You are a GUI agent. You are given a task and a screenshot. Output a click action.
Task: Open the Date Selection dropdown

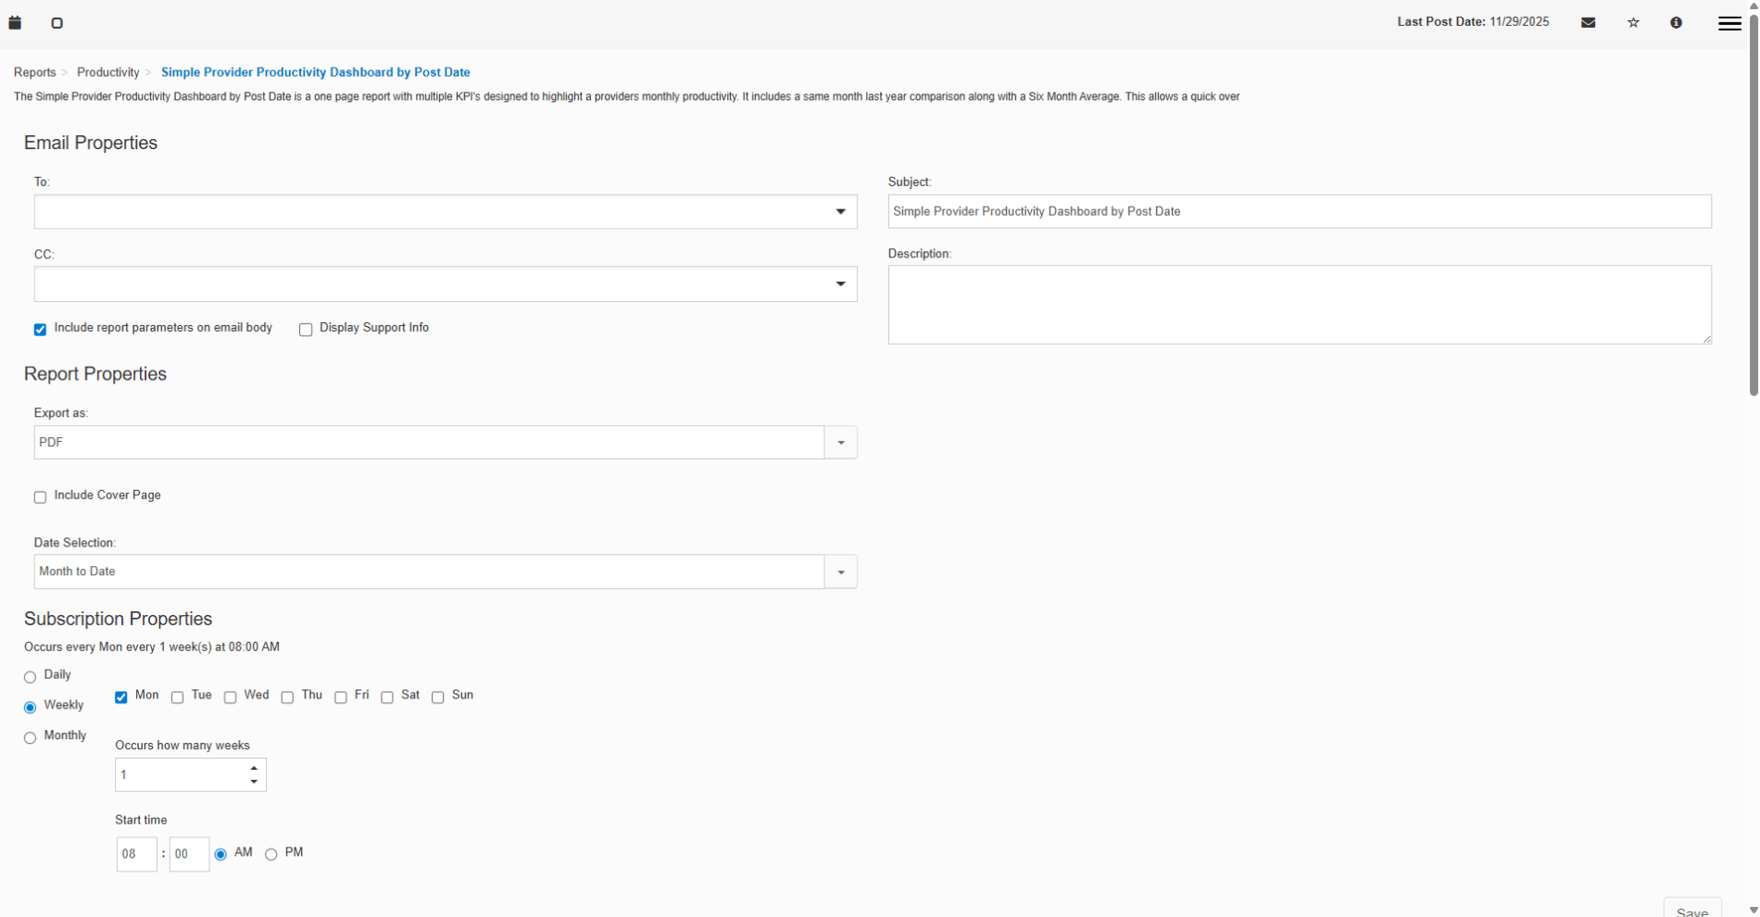point(840,572)
